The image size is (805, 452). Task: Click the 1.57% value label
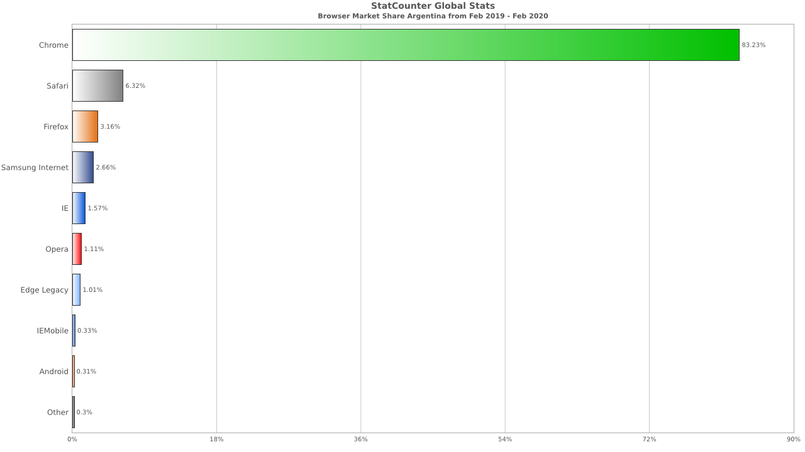[97, 208]
